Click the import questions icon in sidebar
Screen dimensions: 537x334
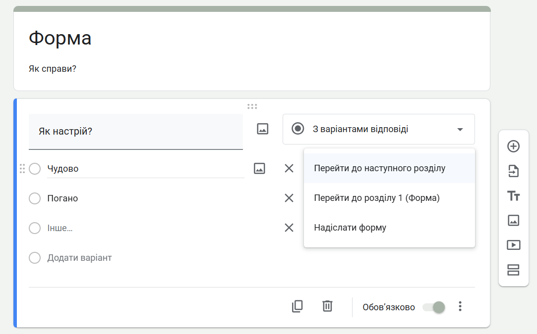pos(514,171)
